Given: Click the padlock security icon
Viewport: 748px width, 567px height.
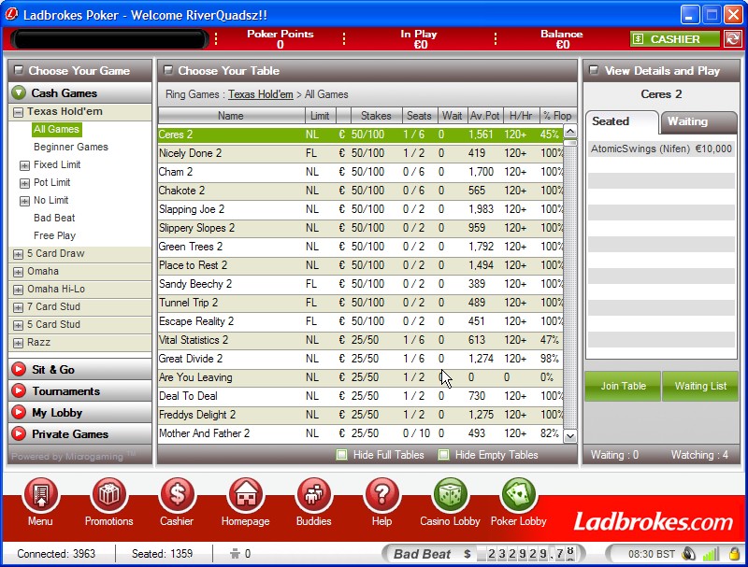Looking at the screenshot, I should [x=735, y=554].
